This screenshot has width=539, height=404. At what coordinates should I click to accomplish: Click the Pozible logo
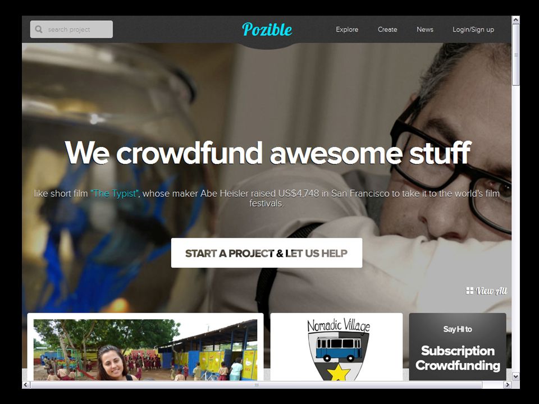[x=267, y=30]
